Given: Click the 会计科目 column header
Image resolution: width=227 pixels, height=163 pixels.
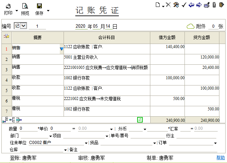Looking at the screenshot, I should (107, 38).
